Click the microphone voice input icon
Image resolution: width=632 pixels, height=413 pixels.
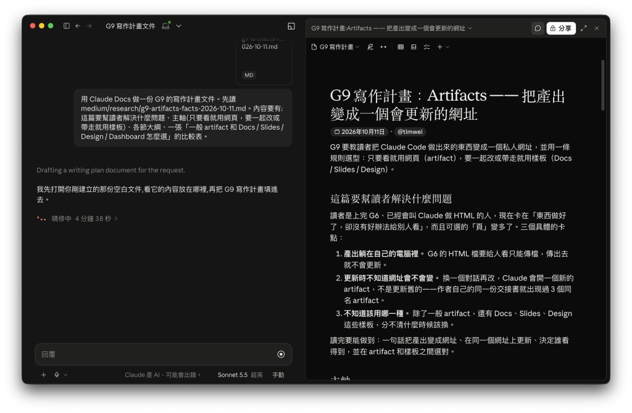[57, 375]
